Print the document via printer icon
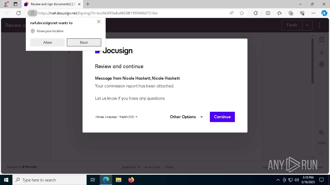The image size is (330, 185). (322, 64)
